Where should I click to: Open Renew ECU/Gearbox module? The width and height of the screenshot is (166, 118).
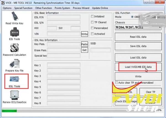tap(14, 97)
